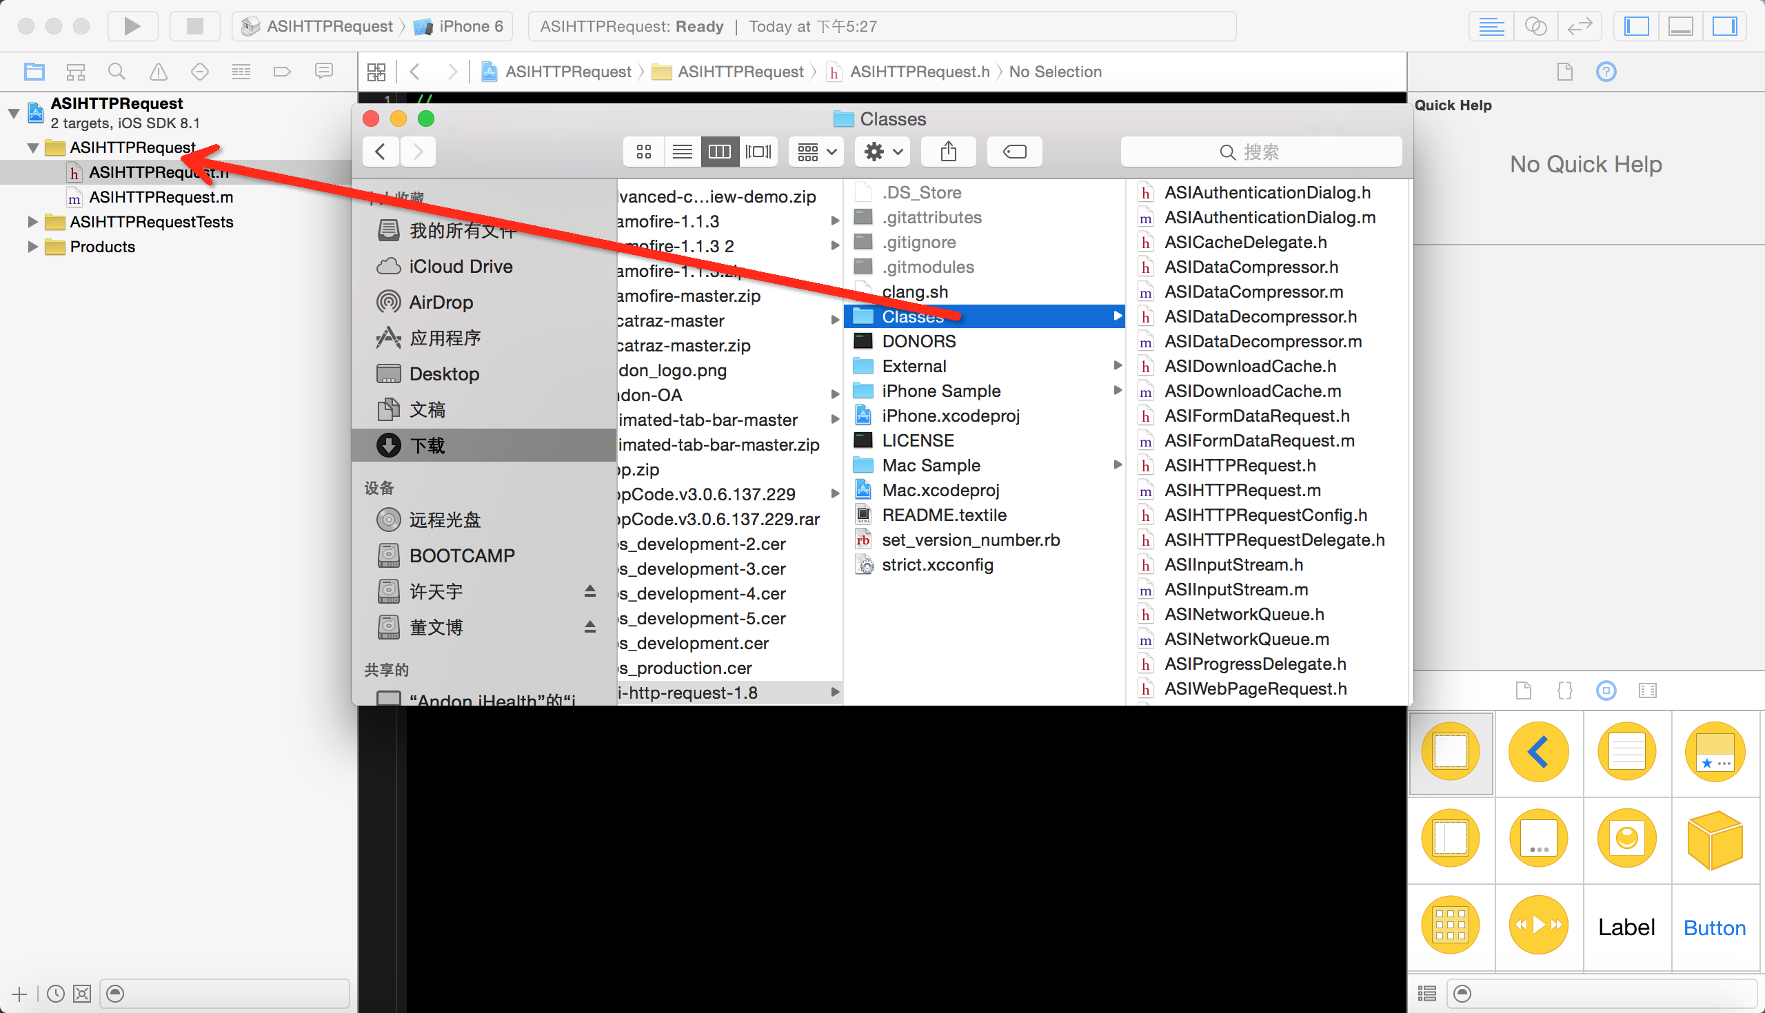Select Mac Sample folder in Finder
This screenshot has height=1013, width=1765.
point(984,464)
